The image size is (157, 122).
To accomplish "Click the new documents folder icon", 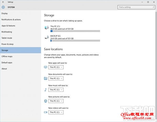I will click(x=46, y=78).
